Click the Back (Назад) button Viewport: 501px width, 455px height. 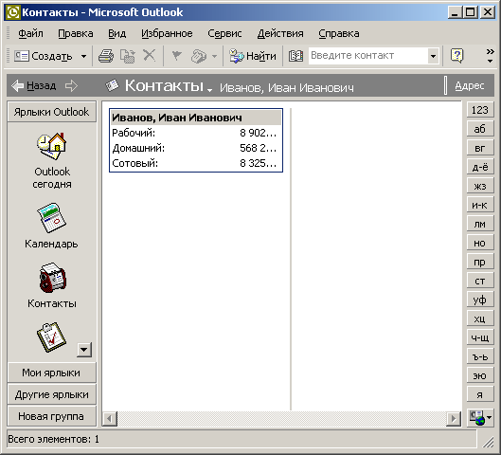click(x=33, y=85)
